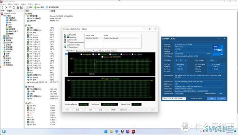Open the Windows Start button on taskbar
This screenshot has height=135, width=238.
(x=106, y=131)
